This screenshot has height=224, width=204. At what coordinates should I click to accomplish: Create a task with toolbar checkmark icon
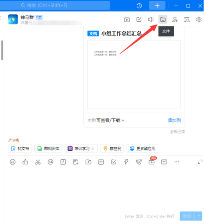click(x=113, y=162)
